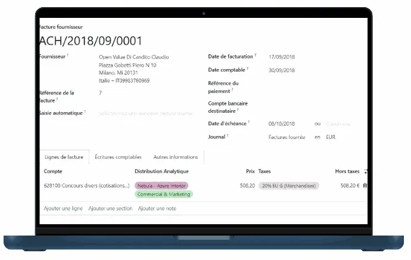411x260 pixels.
Task: Edit the Date de facturation field 17/09/2018
Action: click(x=282, y=57)
